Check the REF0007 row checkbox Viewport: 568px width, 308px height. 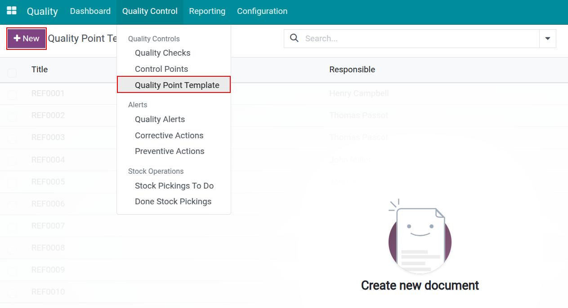pyautogui.click(x=12, y=227)
